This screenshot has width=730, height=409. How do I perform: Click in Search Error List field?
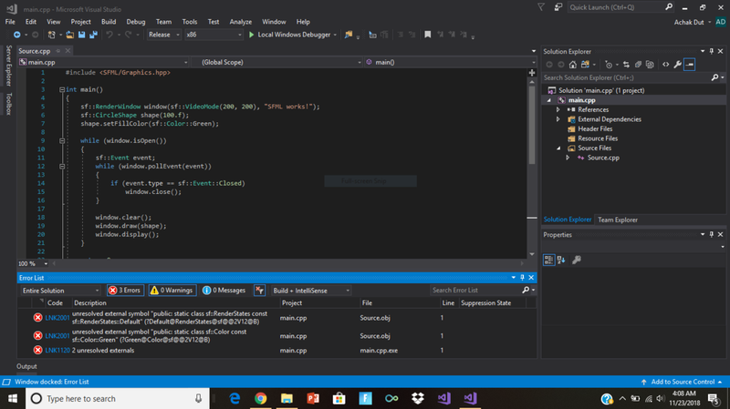click(x=474, y=290)
